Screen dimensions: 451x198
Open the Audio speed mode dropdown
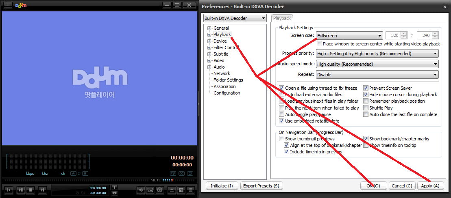pyautogui.click(x=377, y=64)
